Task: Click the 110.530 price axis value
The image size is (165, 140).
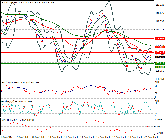Action: coord(160,21)
